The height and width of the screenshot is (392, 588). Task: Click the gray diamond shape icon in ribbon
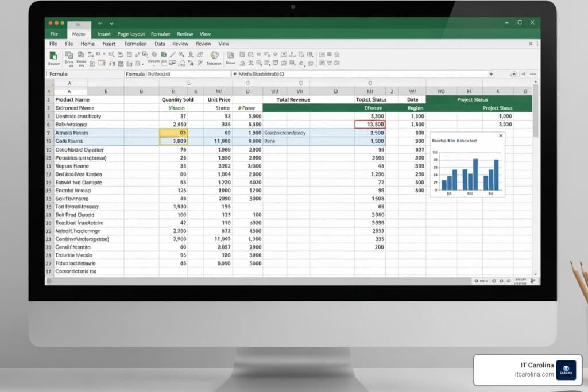click(154, 55)
